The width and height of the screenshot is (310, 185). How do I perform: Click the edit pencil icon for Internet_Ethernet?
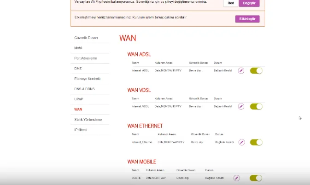click(x=241, y=142)
